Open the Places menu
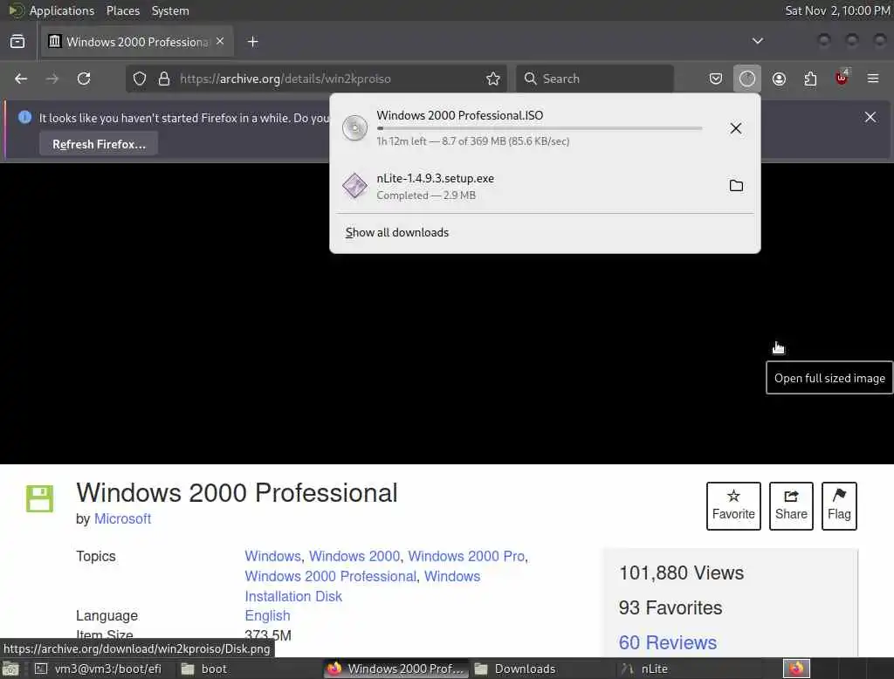The width and height of the screenshot is (894, 679). tap(123, 10)
